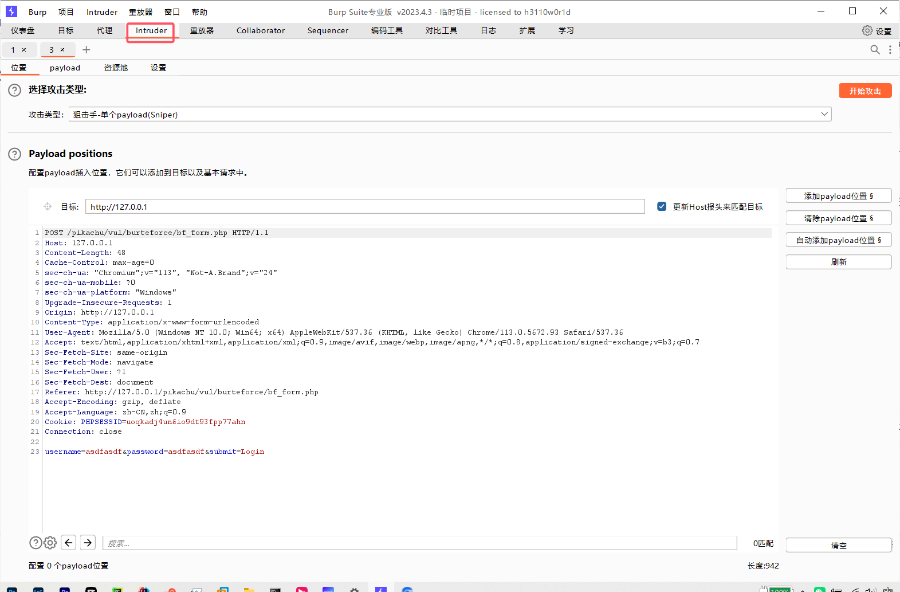Open the 窗口 menu
900x592 pixels.
coord(172,12)
